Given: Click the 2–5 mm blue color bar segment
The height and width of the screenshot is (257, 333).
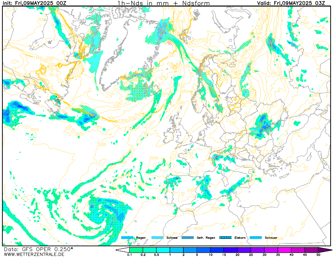Looking at the screenshot, I should pos(190,250).
